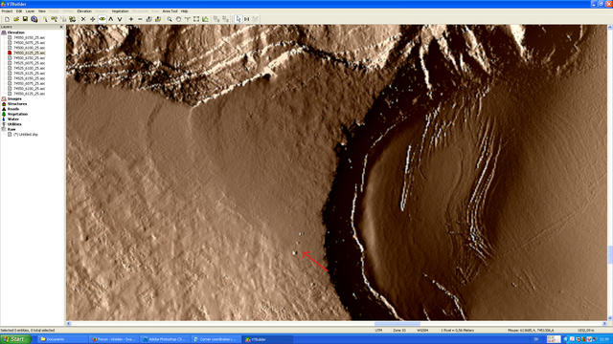Open the Area Tool menu
613x344 pixels.
coord(170,11)
